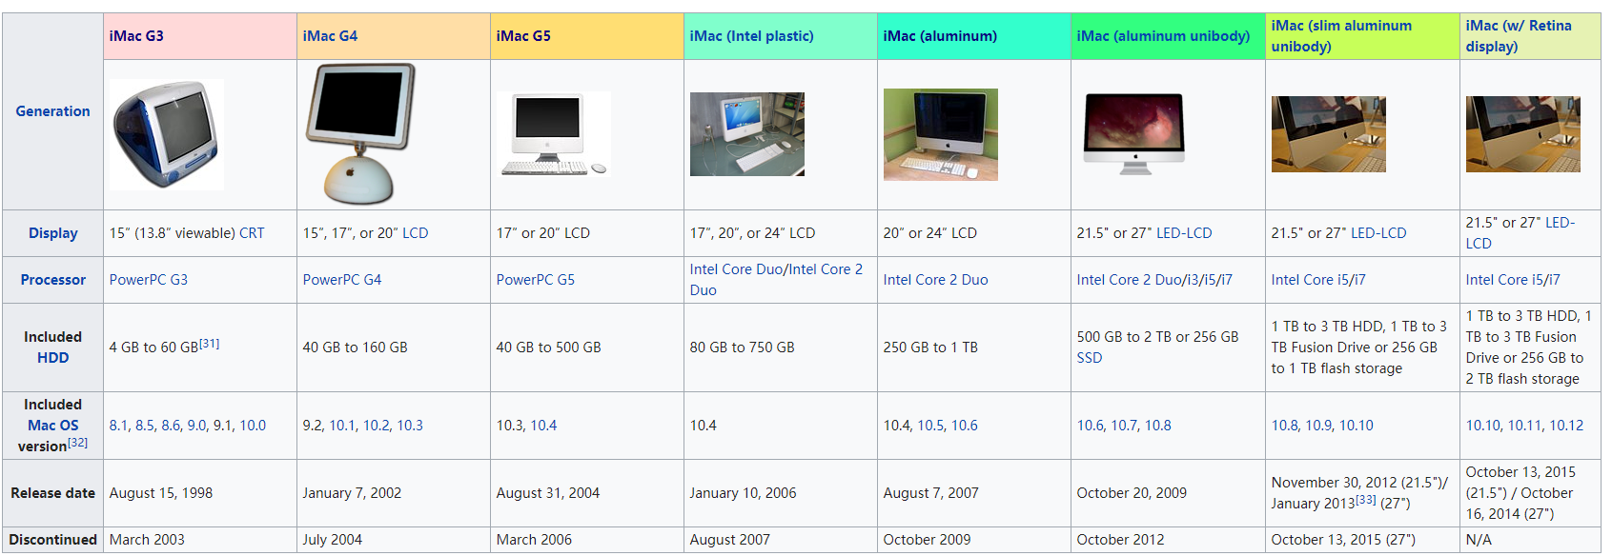Open the LED-LCD link in slim aluminum unibody column
1612x556 pixels.
1377,233
